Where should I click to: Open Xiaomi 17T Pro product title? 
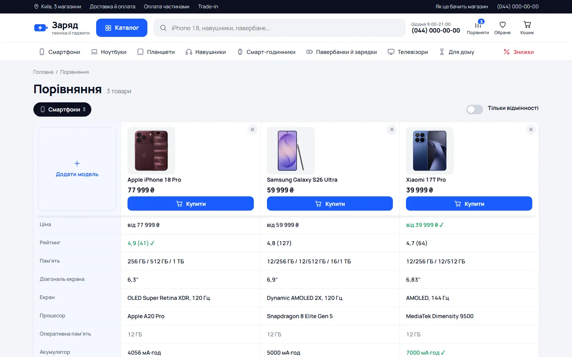pyautogui.click(x=426, y=180)
